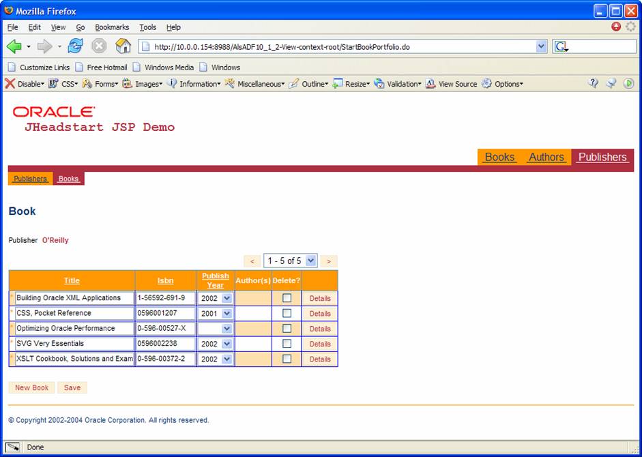This screenshot has width=642, height=457.
Task: Open the Validation tools toolbar item
Action: pos(402,84)
